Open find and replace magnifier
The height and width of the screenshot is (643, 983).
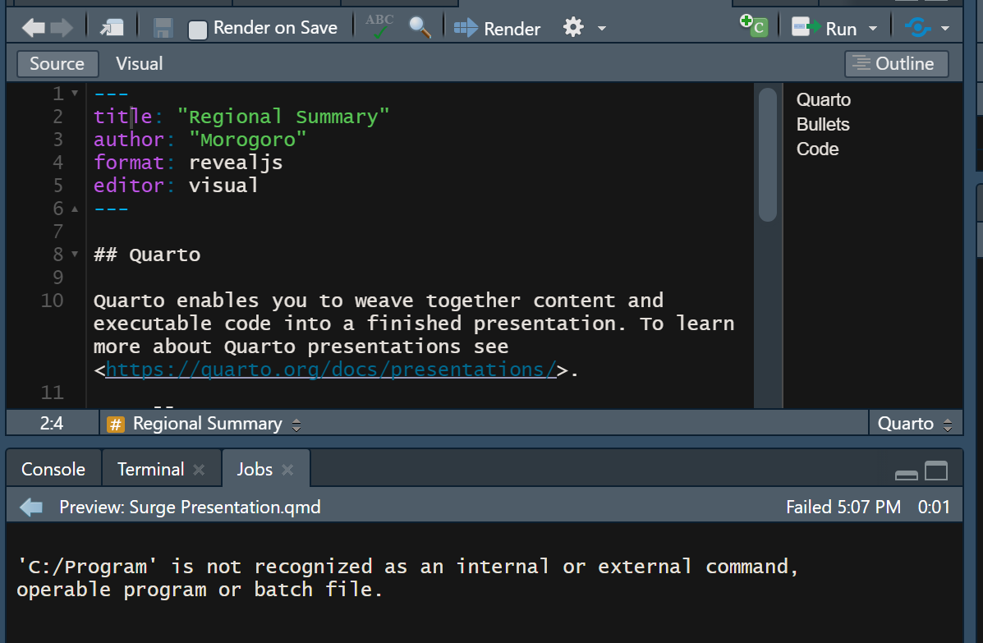[x=420, y=28]
